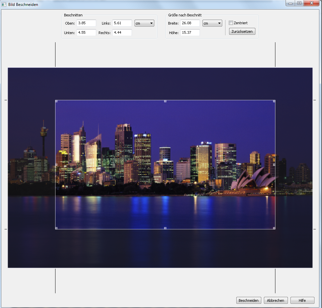This screenshot has height=308, width=322.
Task: Click the Oben crop value field
Action: tap(86, 23)
